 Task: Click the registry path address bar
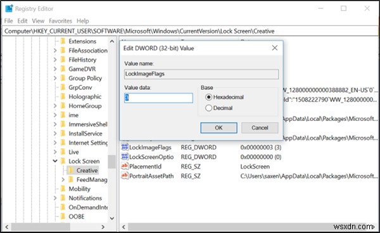tap(190, 31)
